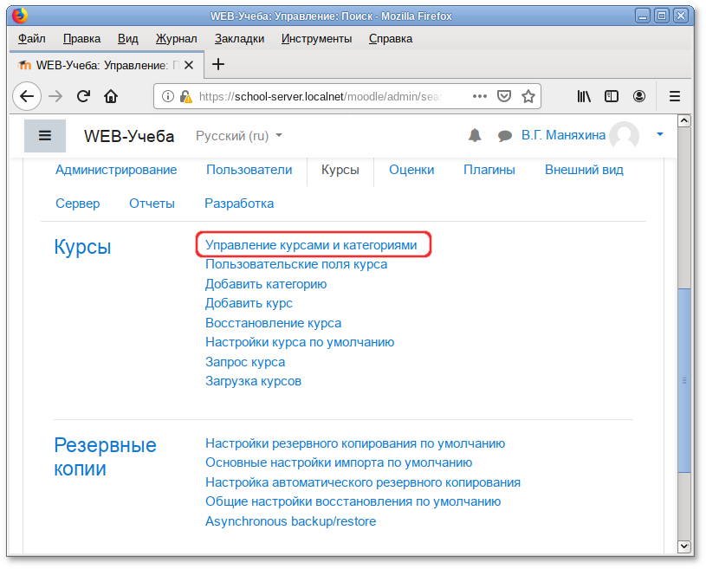Switch to the Разработка tab
706x569 pixels.
pyautogui.click(x=239, y=204)
